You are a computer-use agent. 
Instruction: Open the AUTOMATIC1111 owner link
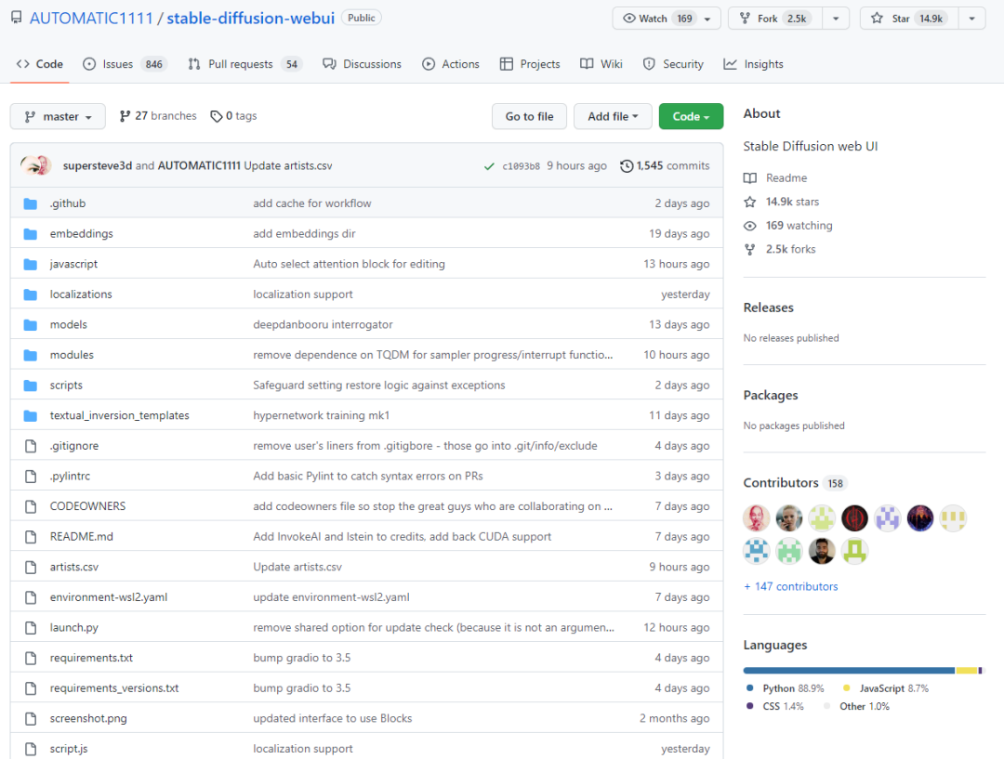[91, 18]
